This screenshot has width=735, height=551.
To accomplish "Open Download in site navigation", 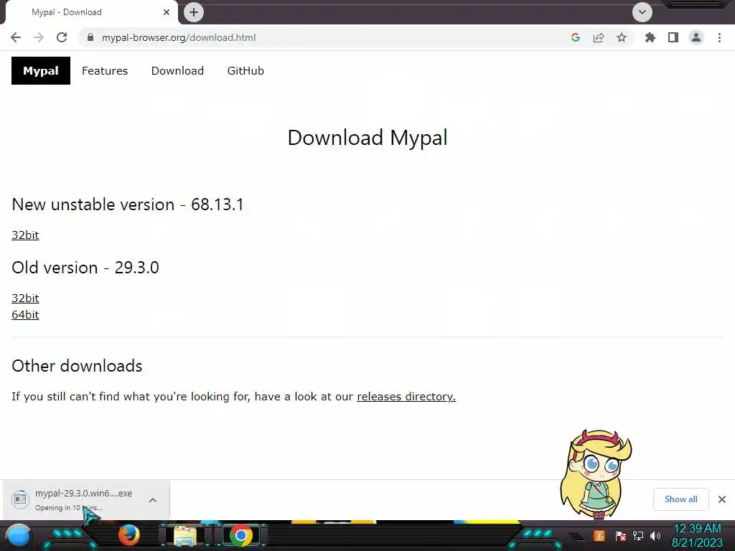I will click(x=177, y=71).
